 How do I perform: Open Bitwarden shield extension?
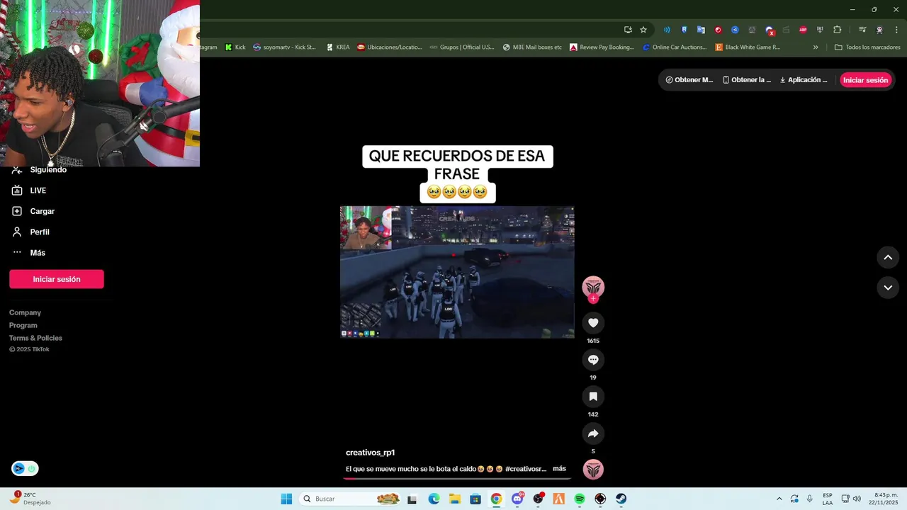point(684,30)
